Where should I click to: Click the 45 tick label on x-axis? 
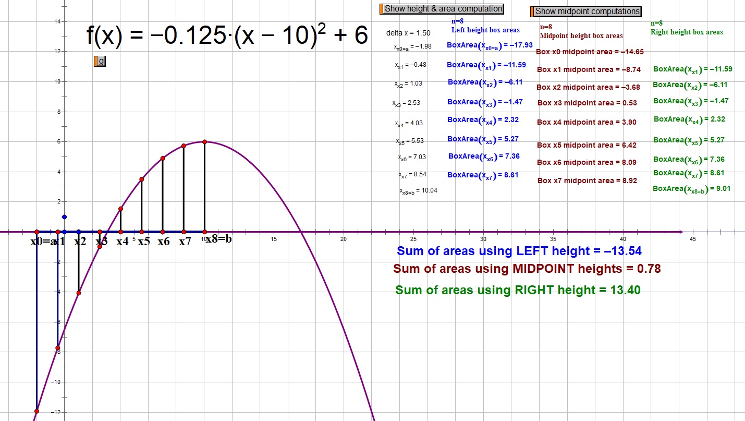click(x=693, y=239)
